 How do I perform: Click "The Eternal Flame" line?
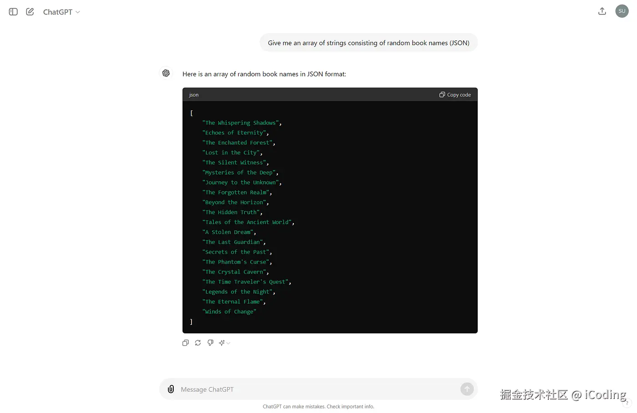[234, 303]
